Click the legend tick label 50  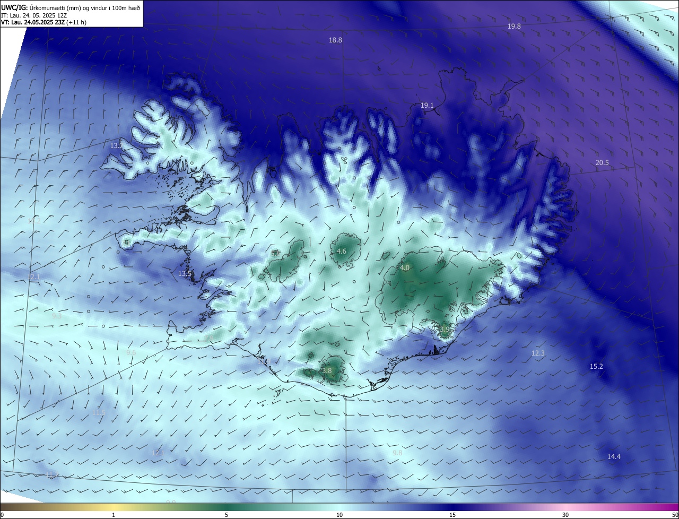675,515
